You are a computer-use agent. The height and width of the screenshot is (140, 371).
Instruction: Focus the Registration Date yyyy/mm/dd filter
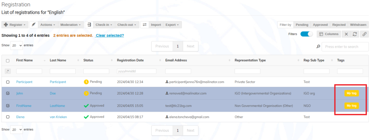tap(137, 71)
